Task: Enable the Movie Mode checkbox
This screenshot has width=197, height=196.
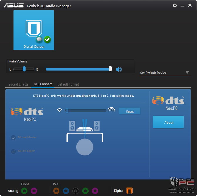Action: (x=13, y=138)
